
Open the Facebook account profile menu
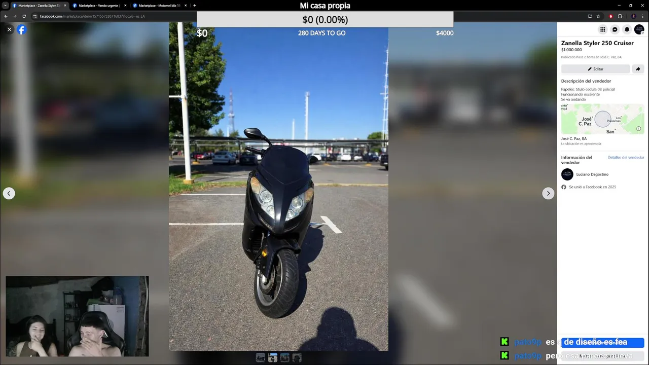(639, 29)
